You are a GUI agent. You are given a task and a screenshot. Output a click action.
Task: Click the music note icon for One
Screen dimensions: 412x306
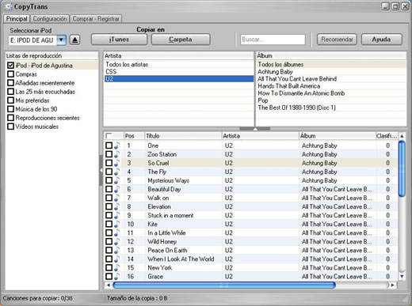coord(116,145)
